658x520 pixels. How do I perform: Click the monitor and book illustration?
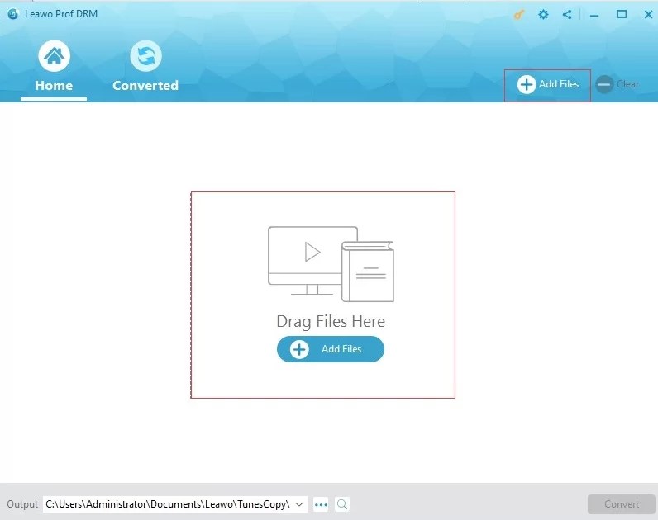[x=331, y=264]
